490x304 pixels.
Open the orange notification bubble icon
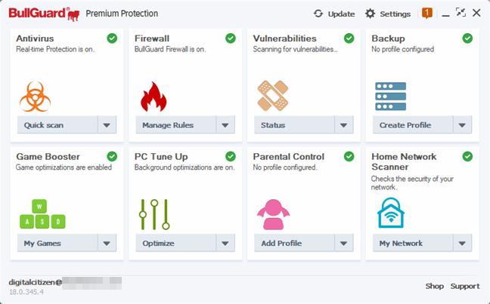427,13
